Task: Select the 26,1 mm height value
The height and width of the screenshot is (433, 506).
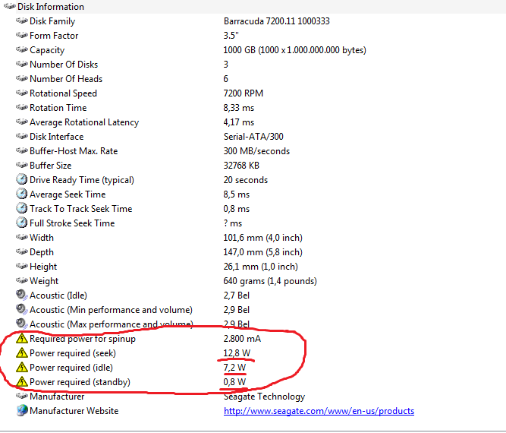Action: coord(261,267)
